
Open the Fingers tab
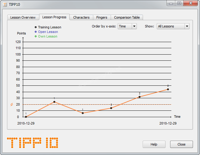tap(102, 17)
